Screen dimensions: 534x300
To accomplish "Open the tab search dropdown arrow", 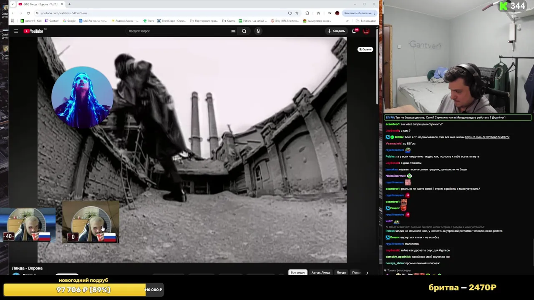I will pyautogui.click(x=13, y=4).
